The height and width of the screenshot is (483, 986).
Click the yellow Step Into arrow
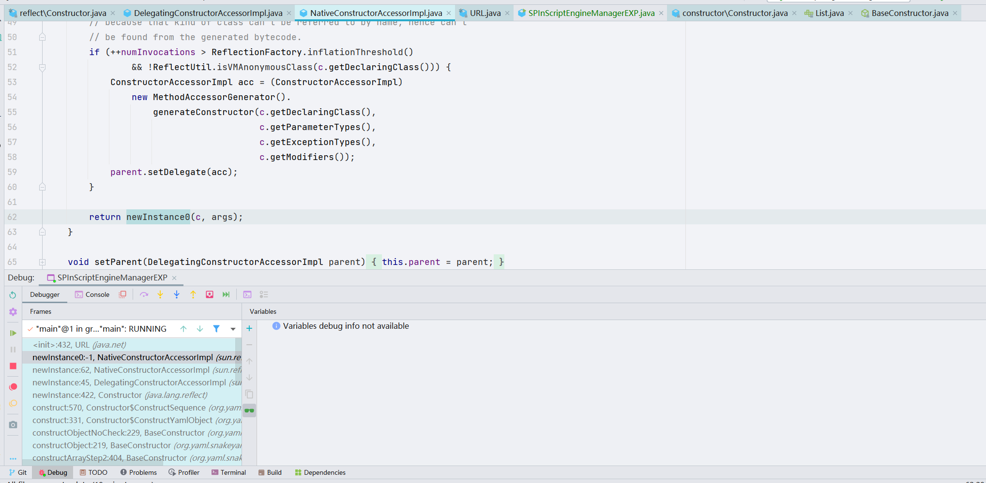coord(160,294)
